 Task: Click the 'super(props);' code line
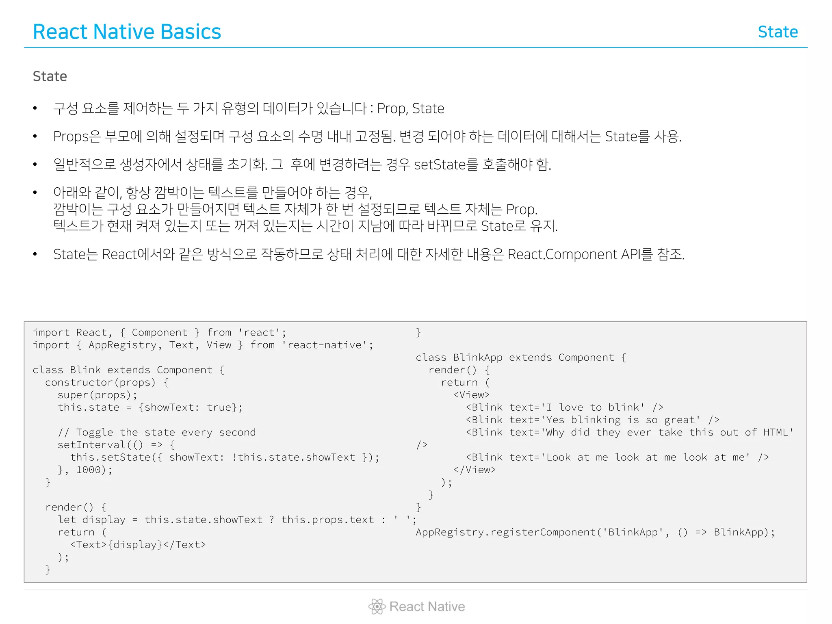pos(97,395)
